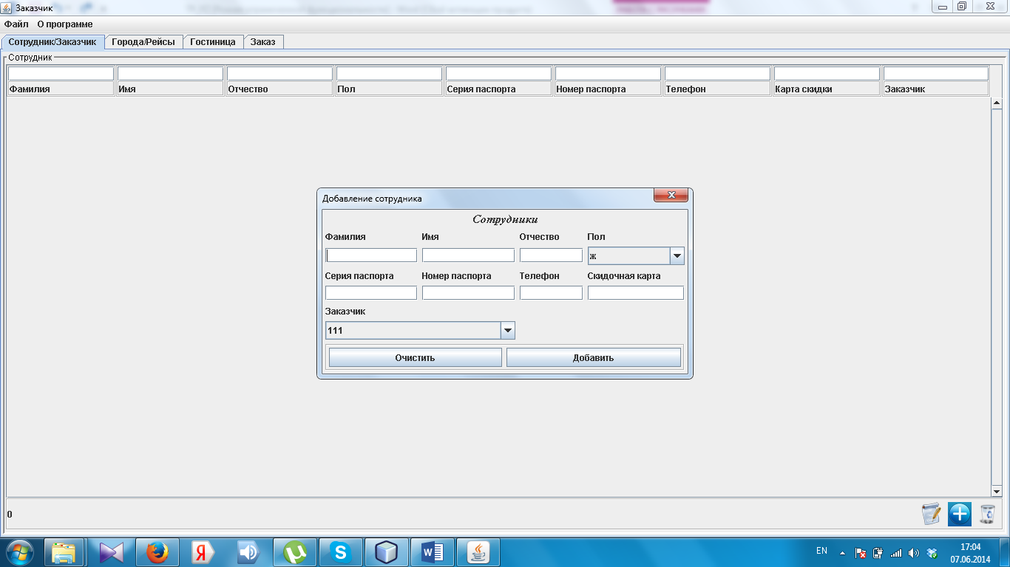The image size is (1010, 567).
Task: Click the notepad-and-pencil edit record icon
Action: pos(931,514)
